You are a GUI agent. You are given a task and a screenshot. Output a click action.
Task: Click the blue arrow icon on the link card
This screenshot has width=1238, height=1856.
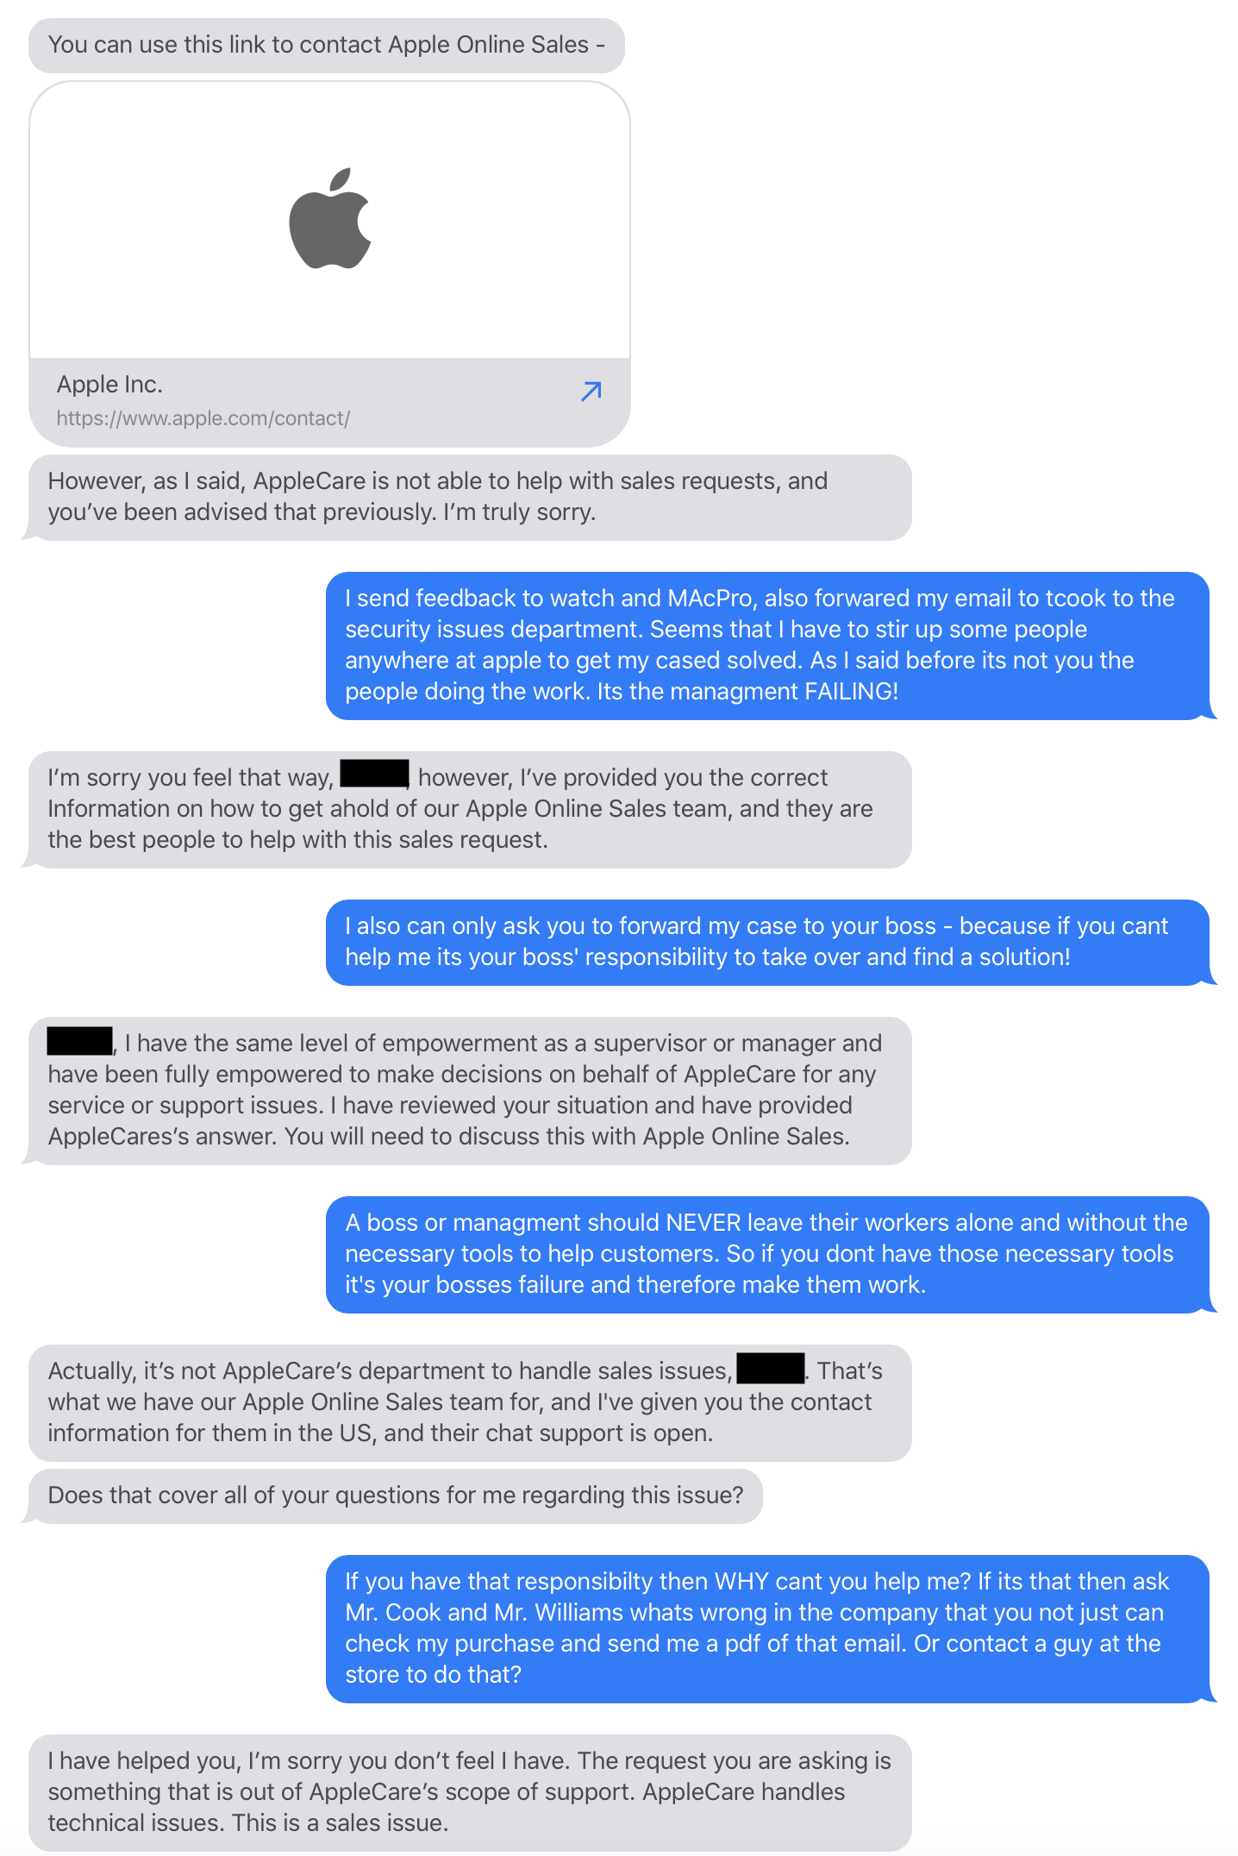[591, 392]
